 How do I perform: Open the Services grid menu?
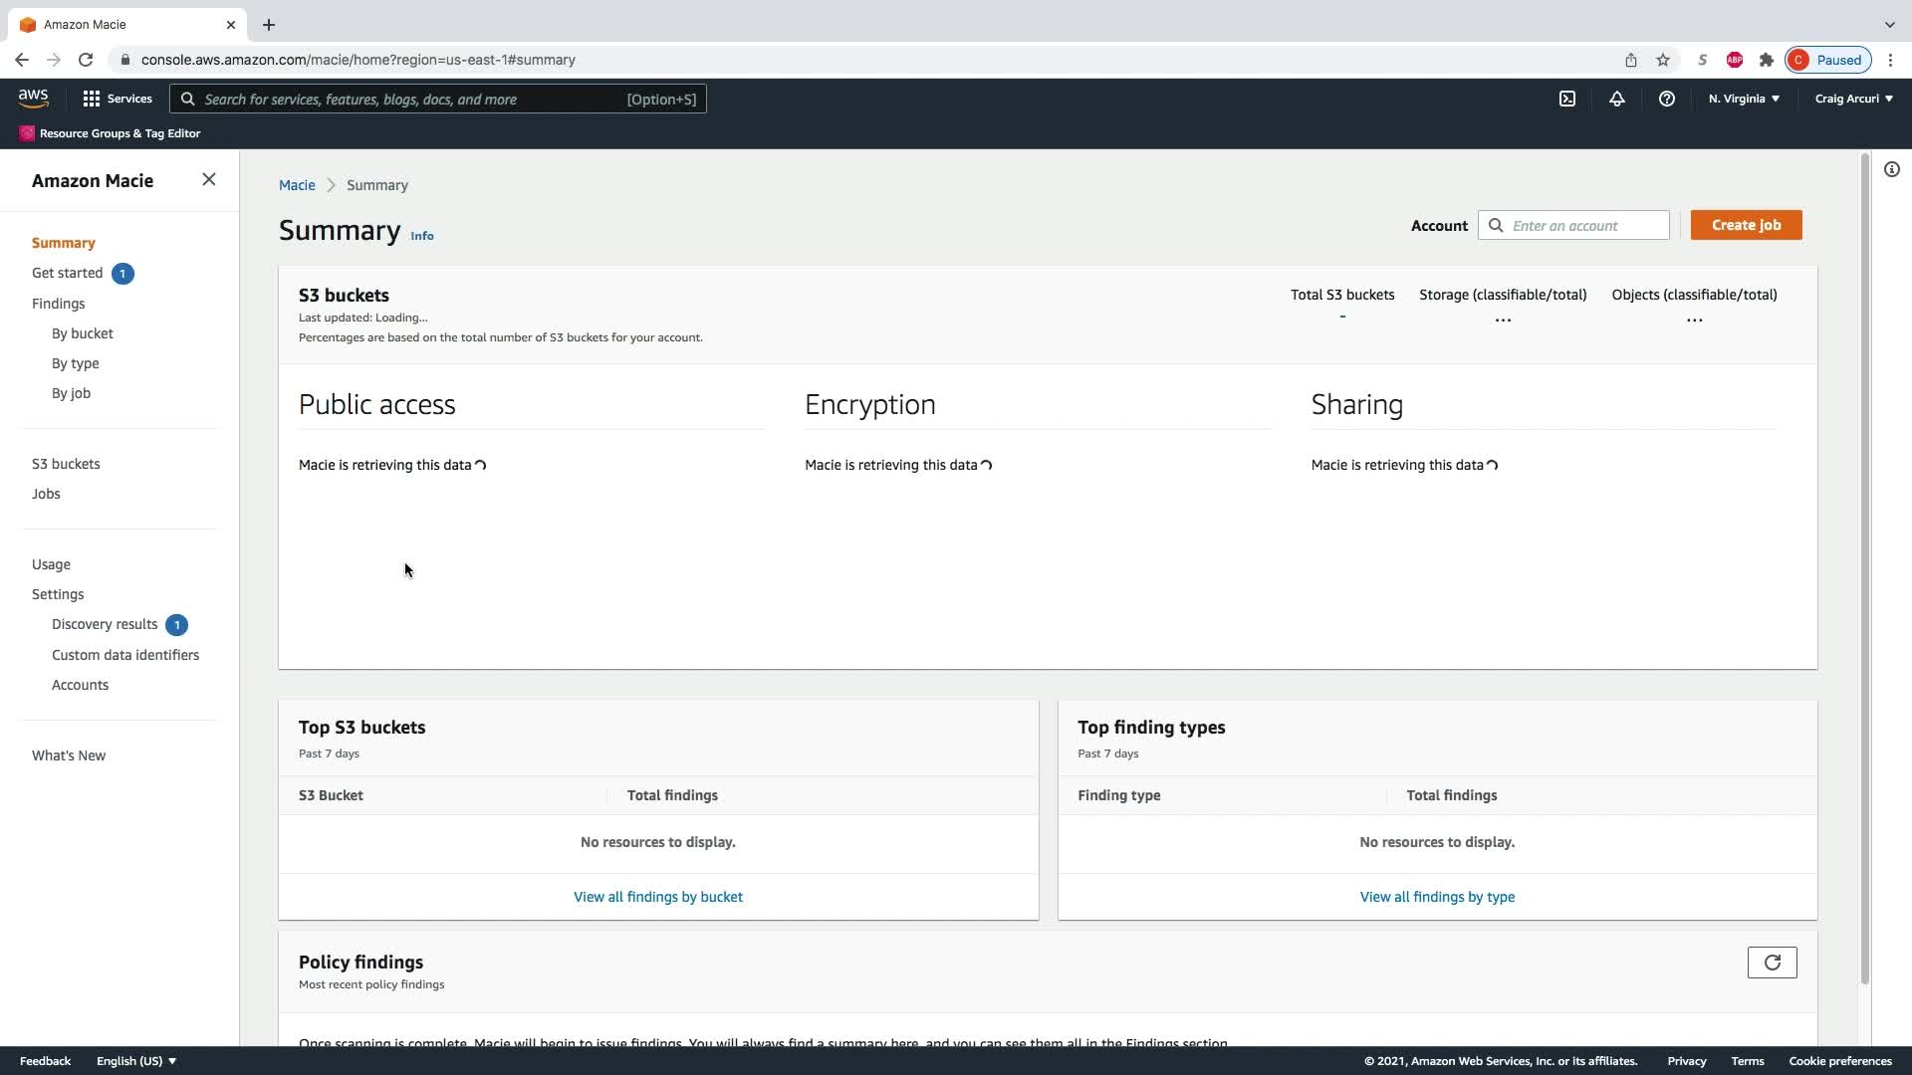(117, 99)
